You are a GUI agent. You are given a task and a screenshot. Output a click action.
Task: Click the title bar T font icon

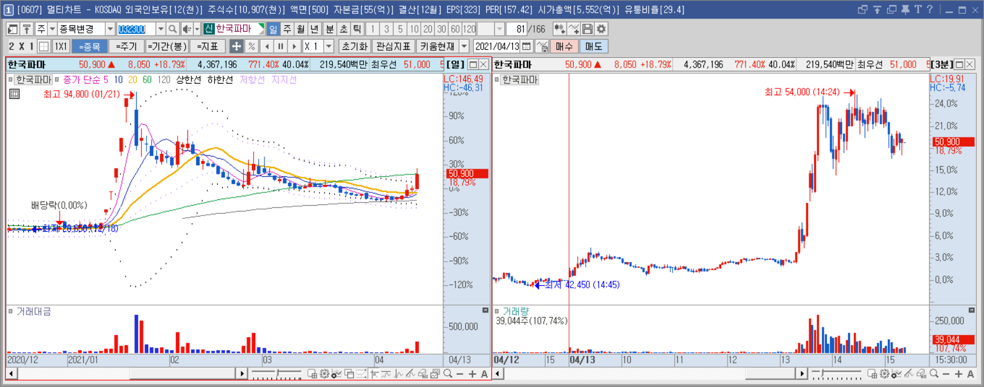(x=918, y=9)
